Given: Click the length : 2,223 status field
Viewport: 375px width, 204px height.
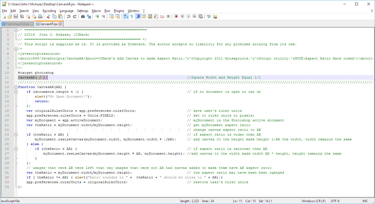Looking at the screenshot, I should 190,201.
